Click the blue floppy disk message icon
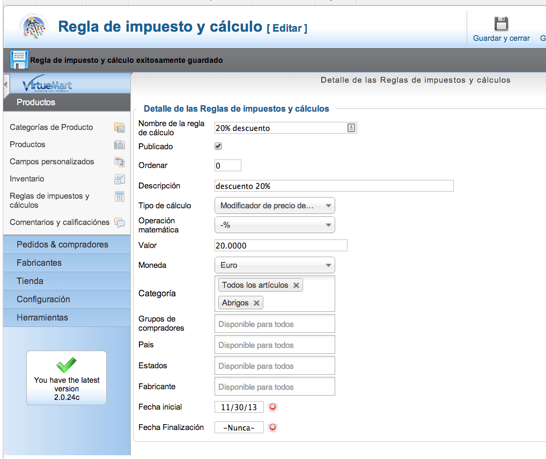This screenshot has height=459, width=546. point(19,60)
